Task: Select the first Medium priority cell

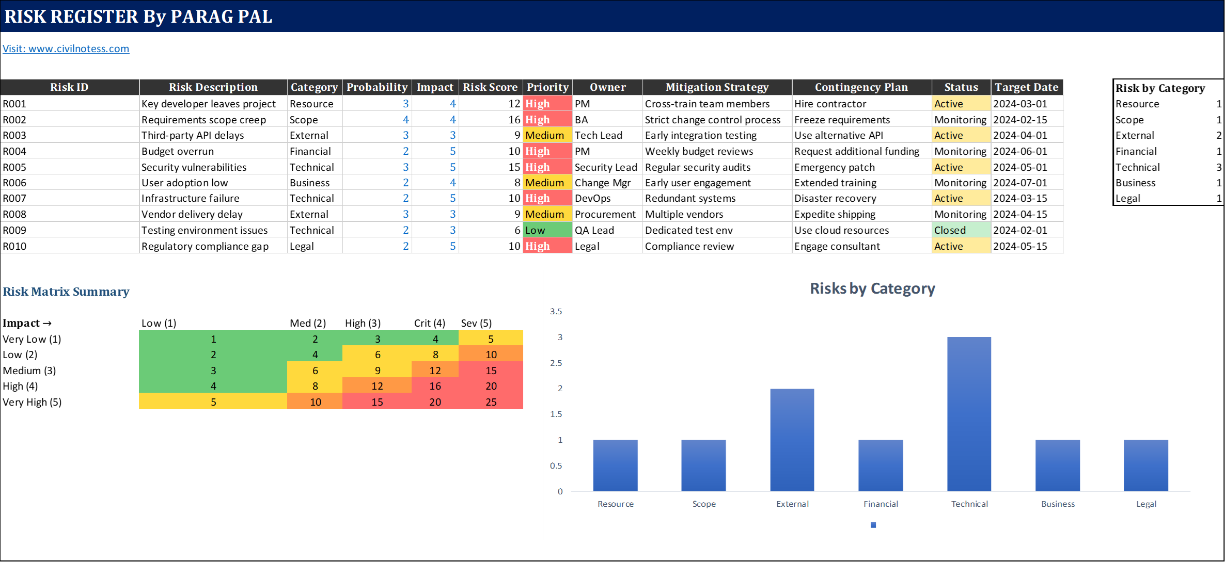Action: coord(547,135)
